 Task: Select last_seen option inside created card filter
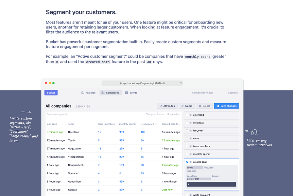[192, 171]
